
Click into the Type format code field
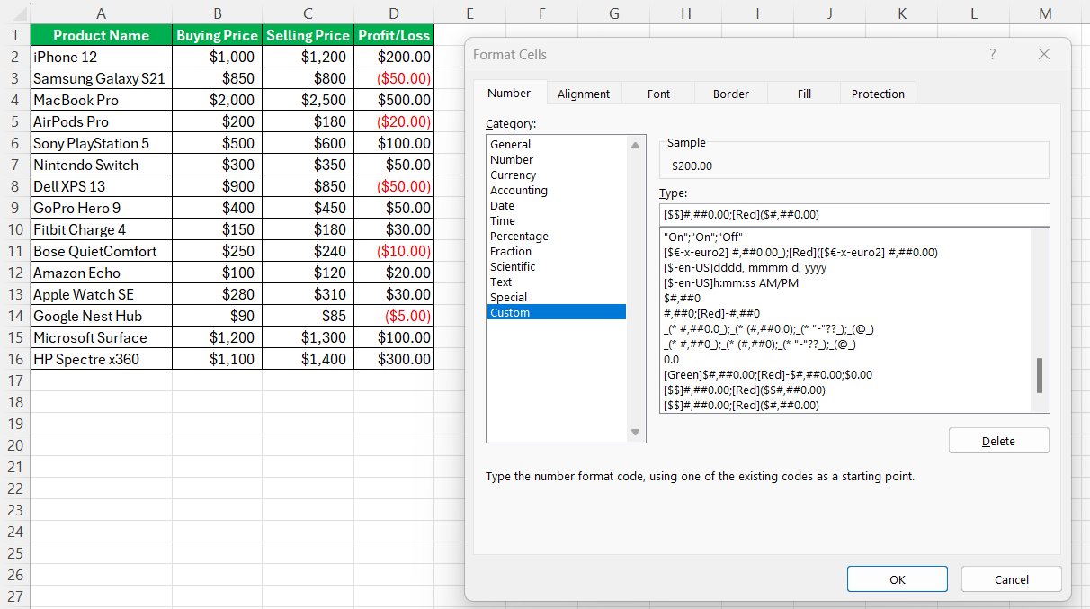tap(854, 215)
